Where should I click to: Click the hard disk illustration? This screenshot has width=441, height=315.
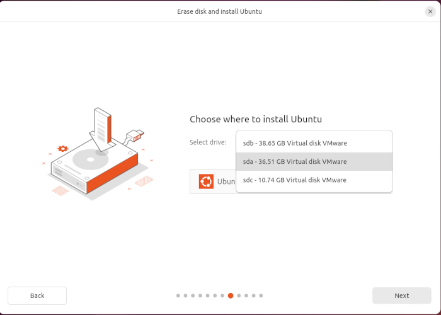(x=94, y=169)
